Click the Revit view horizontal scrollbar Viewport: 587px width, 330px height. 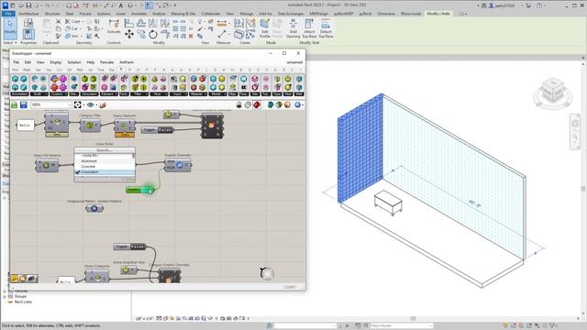[x=414, y=318]
